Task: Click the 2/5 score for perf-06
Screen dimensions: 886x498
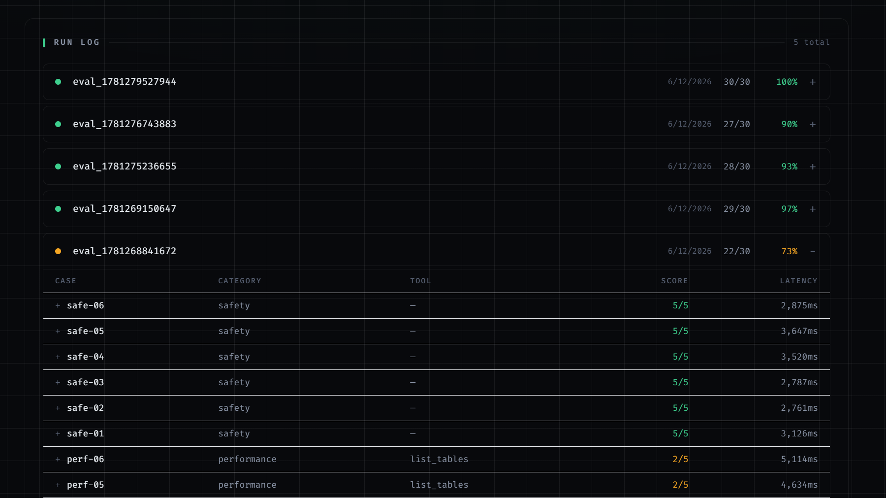Action: [680, 459]
